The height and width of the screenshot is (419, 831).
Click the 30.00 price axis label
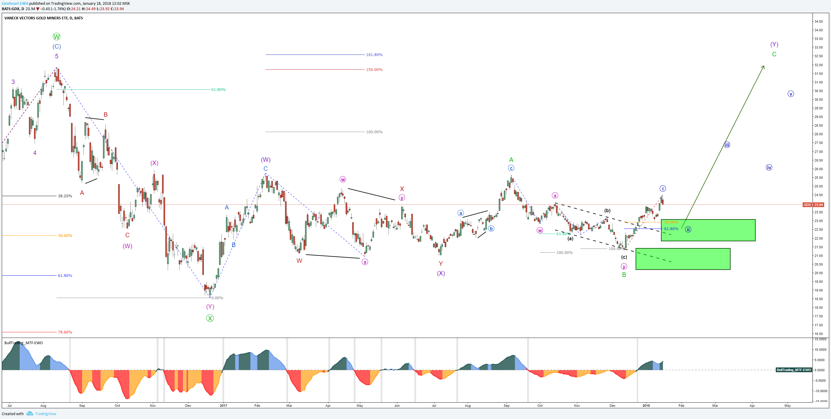[818, 100]
